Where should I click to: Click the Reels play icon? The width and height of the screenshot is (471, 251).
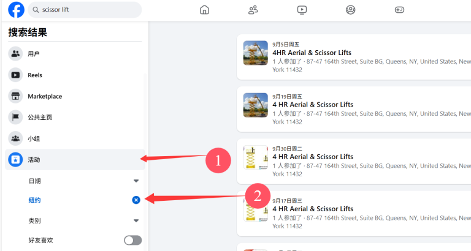pos(15,75)
